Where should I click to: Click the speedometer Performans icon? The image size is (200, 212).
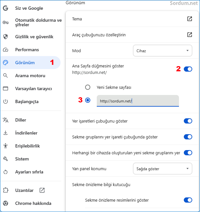6,50
